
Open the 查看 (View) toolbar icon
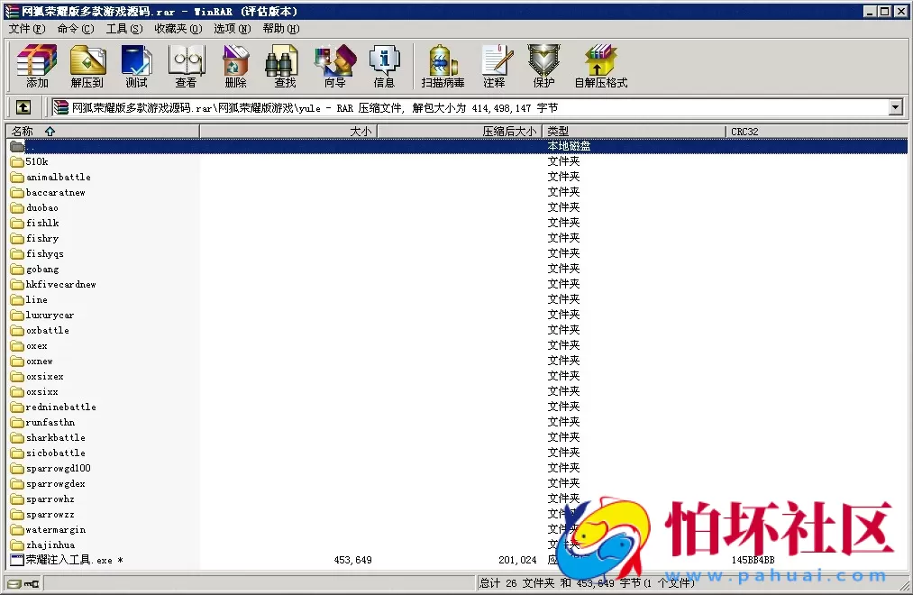[x=186, y=65]
